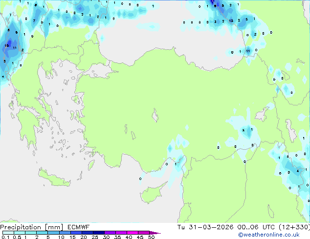This screenshot has width=310, height=239.
Task: Select the "[mm]" unit label
Action: click(54, 227)
